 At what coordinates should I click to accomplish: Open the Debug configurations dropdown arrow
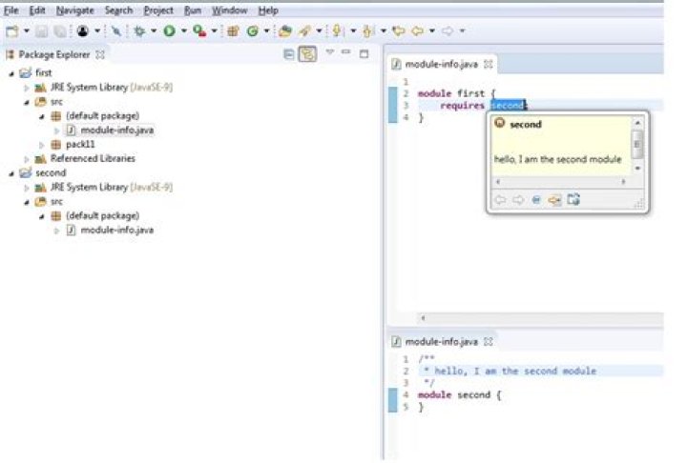(x=154, y=31)
